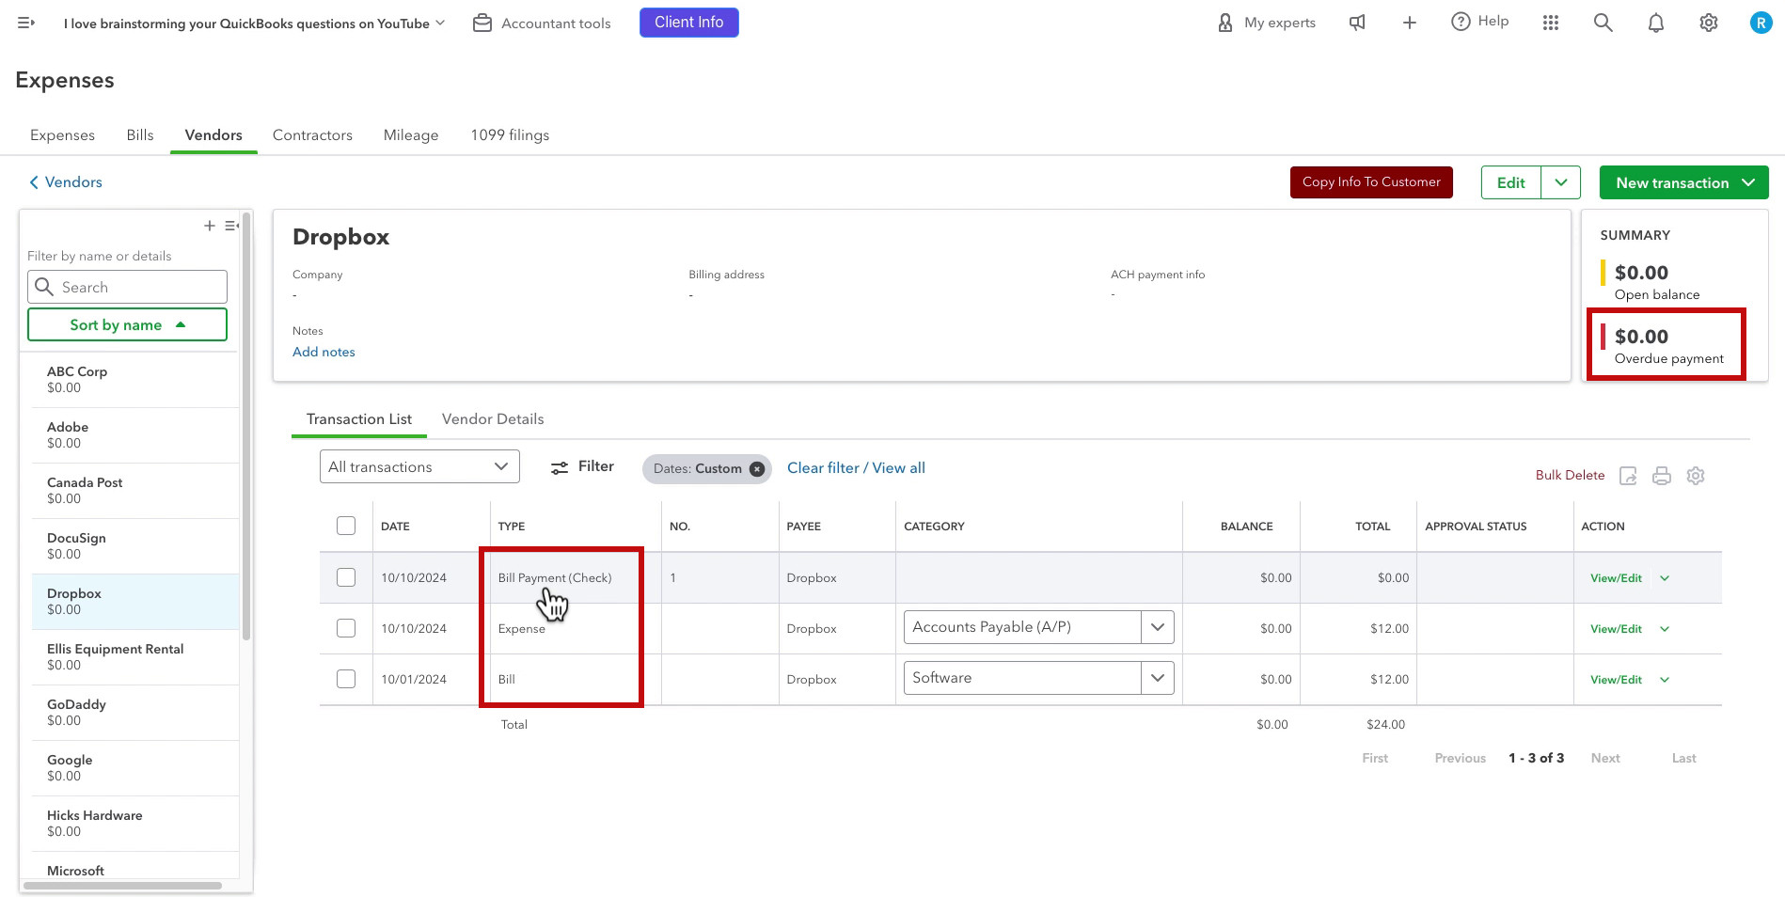The width and height of the screenshot is (1785, 897).
Task: Click inside the vendor Search field
Action: [x=127, y=287]
